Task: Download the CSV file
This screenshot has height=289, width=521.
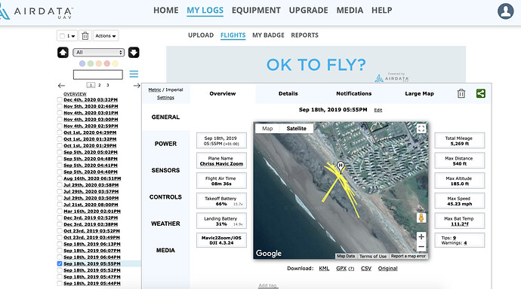Action: pyautogui.click(x=366, y=269)
